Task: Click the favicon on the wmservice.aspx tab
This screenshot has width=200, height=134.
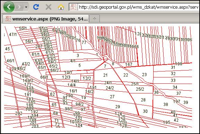Action: pos(8,19)
